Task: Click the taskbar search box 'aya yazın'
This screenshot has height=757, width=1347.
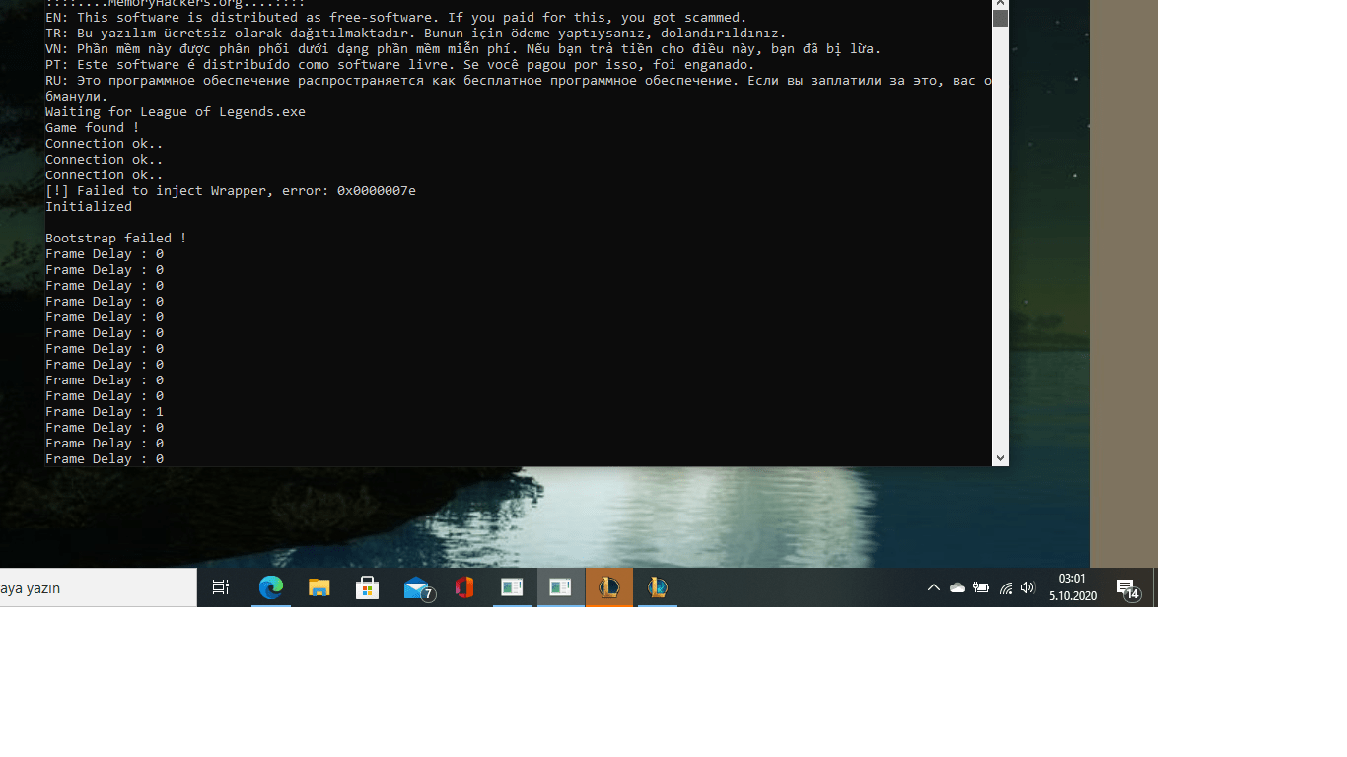Action: tap(99, 587)
